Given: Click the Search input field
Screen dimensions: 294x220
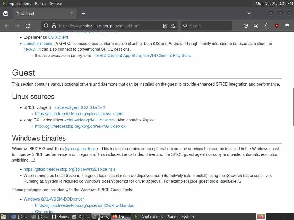Looking at the screenshot, I should tap(206, 26).
